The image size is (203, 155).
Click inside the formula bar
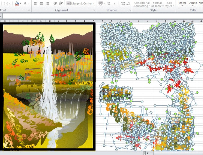click(x=102, y=16)
